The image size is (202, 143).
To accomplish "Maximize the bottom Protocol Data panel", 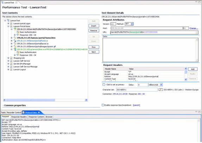I will click(199, 112).
